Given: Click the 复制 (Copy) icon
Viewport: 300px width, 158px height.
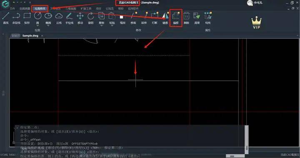Looking at the screenshot, I should pyautogui.click(x=101, y=16).
